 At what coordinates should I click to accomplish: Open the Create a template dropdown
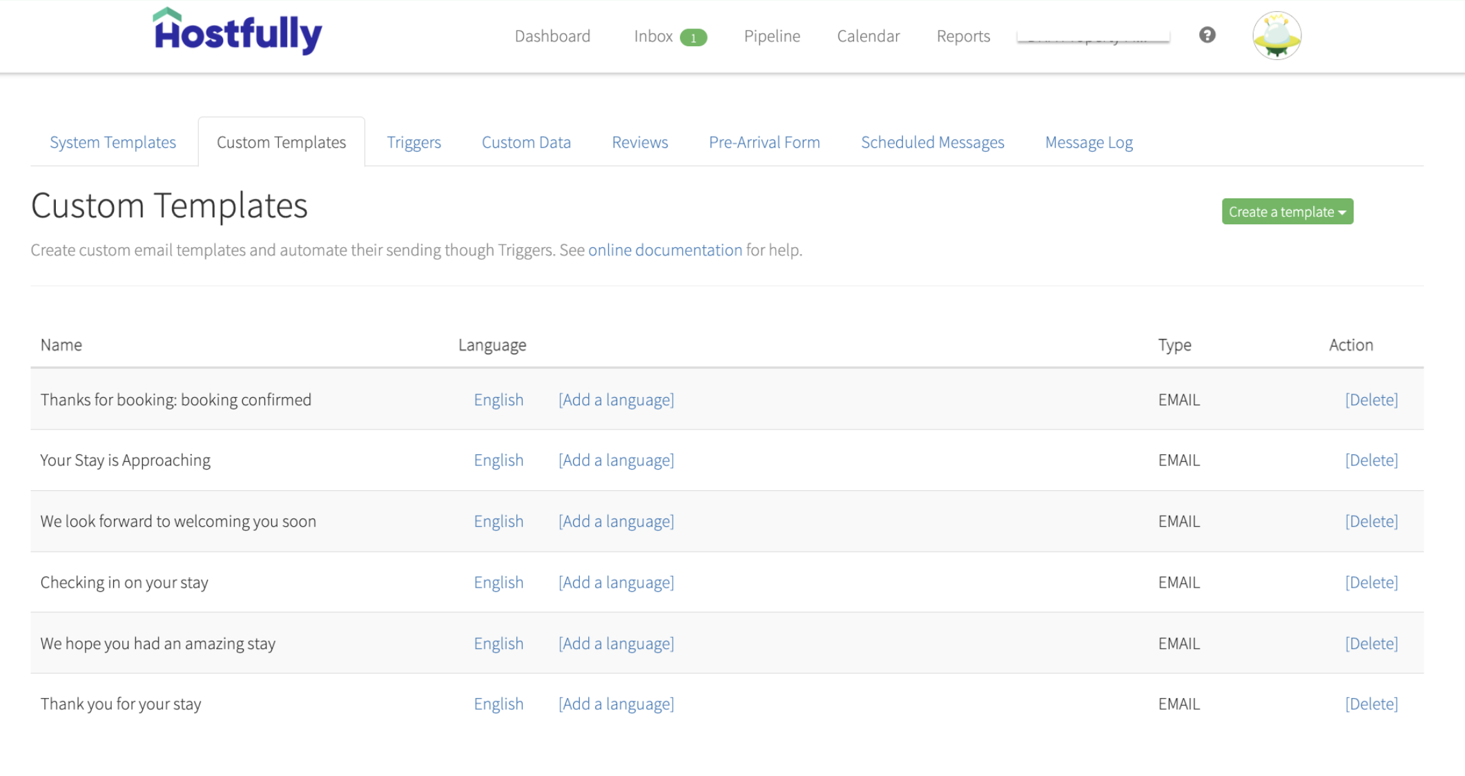(x=1286, y=211)
